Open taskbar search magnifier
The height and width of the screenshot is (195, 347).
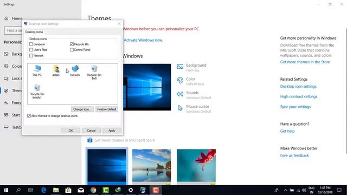[x=18, y=190]
